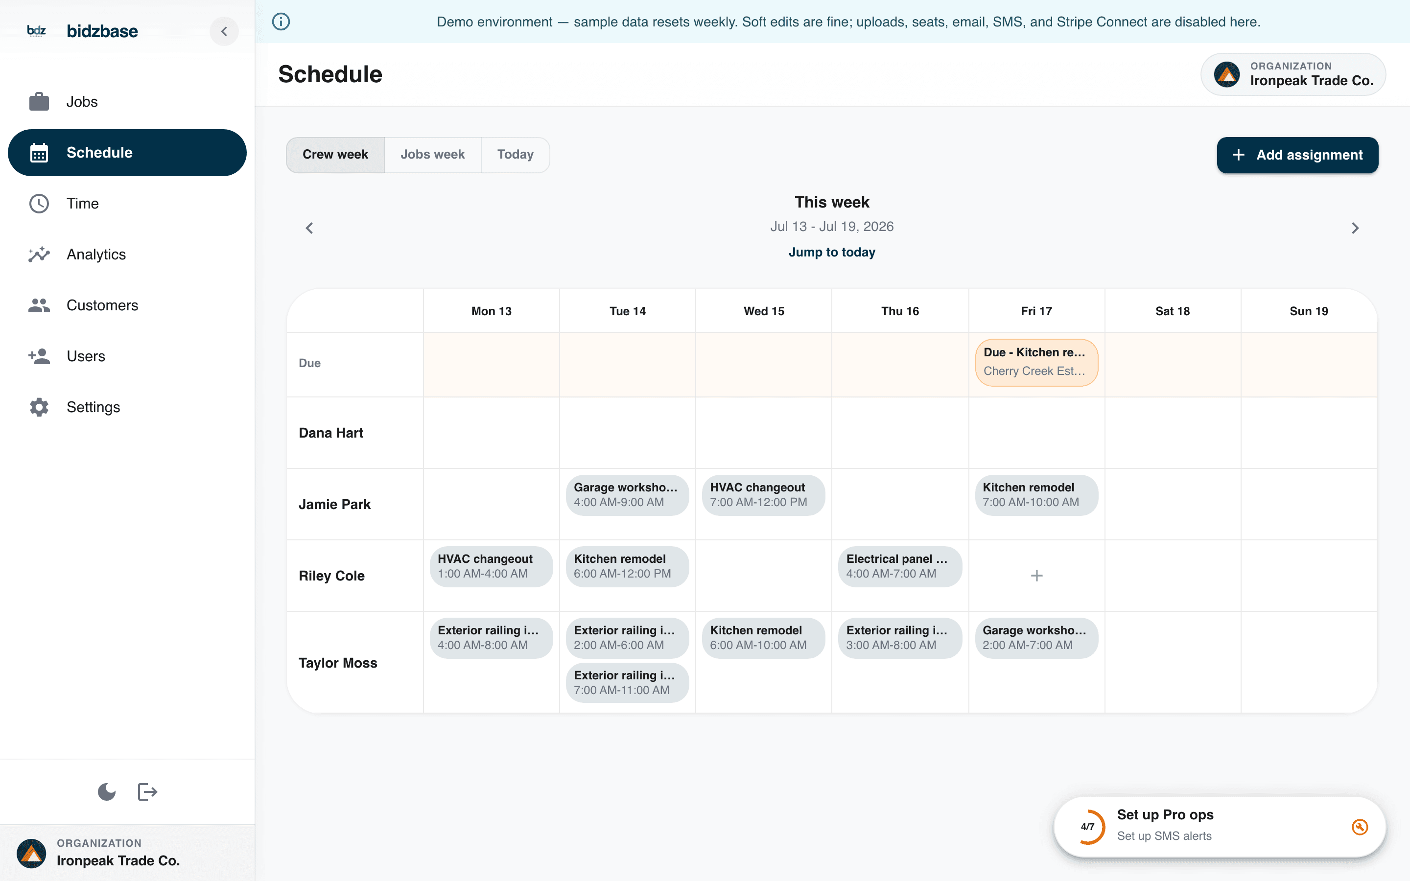
Task: Open Riley Cole's Kitchen remodel on Tuesday
Action: click(627, 566)
